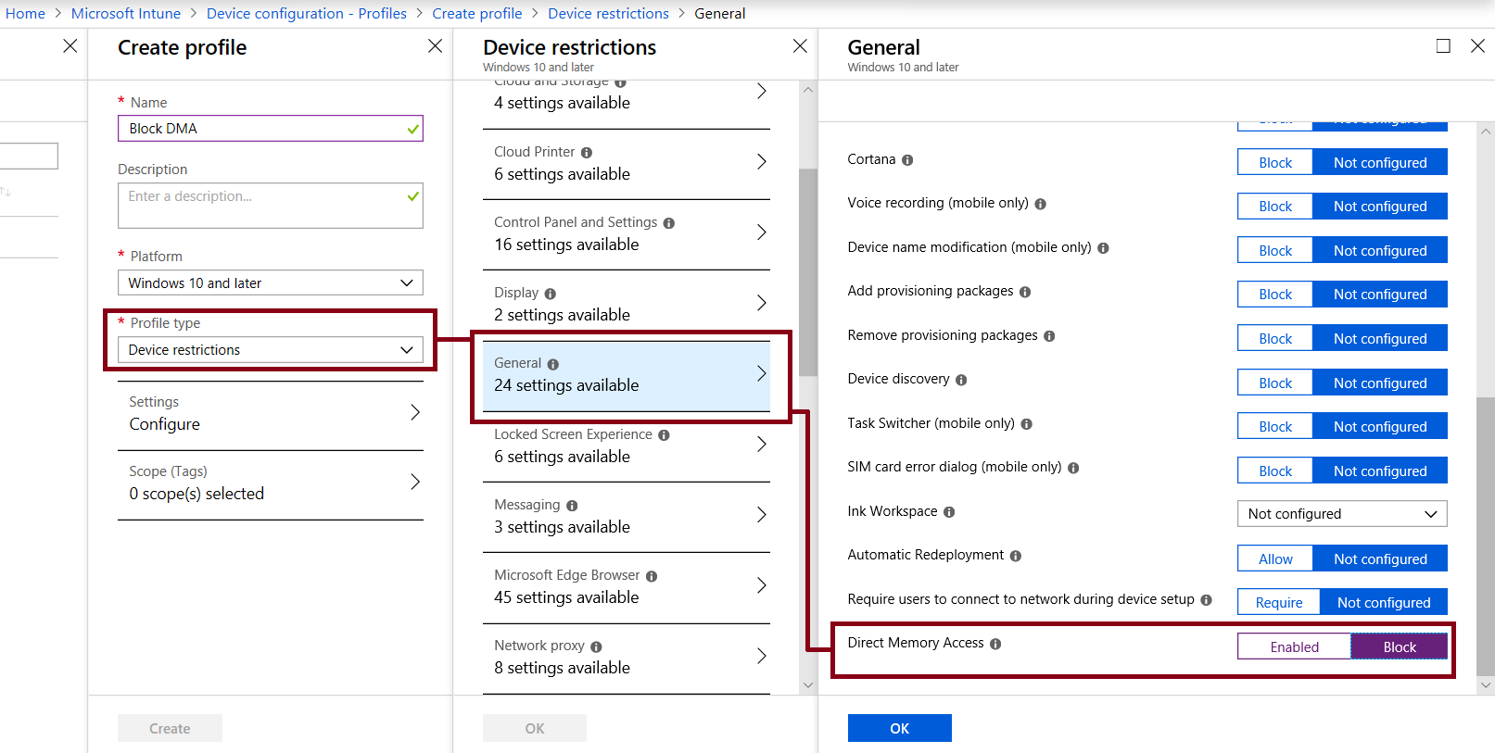Set Direct Memory Access to Enabled
Screen dimensions: 1495x753
tap(1294, 646)
